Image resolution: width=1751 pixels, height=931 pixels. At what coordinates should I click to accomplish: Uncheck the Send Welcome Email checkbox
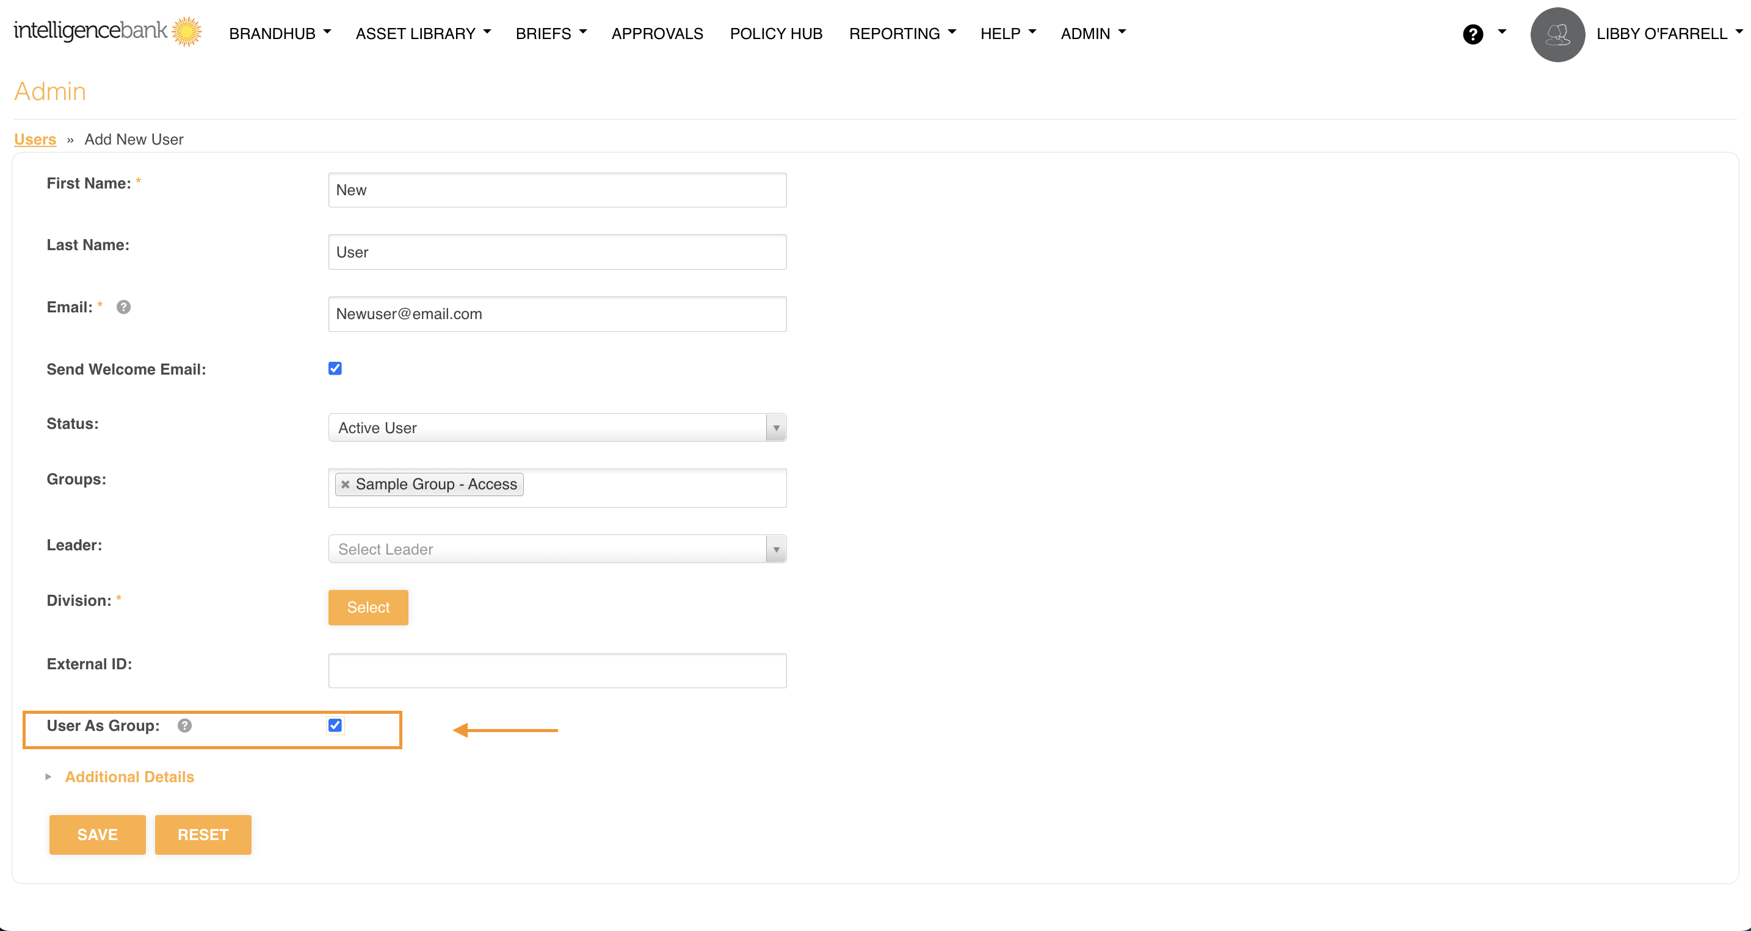(335, 368)
